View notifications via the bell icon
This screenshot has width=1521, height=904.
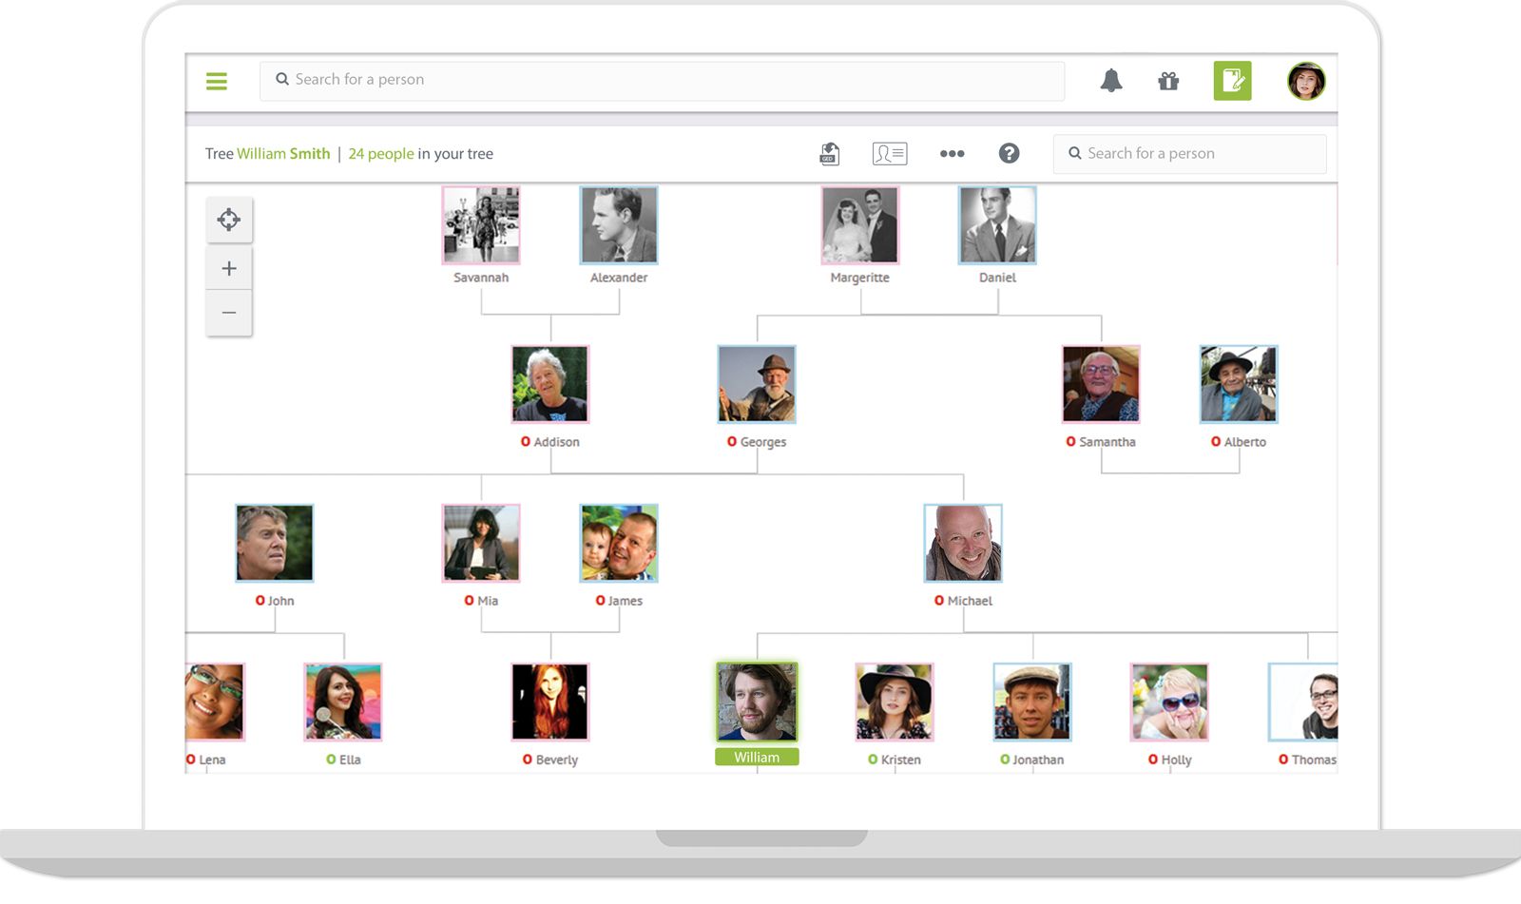coord(1111,81)
